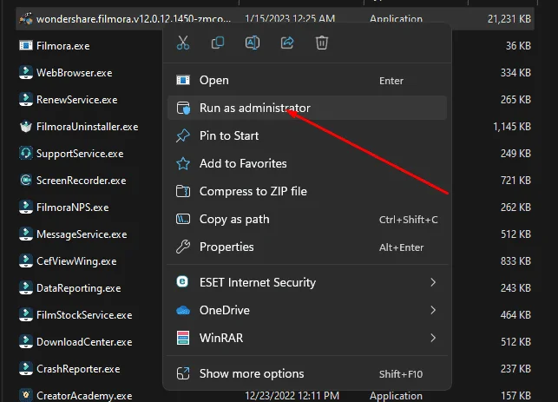Image resolution: width=558 pixels, height=402 pixels.
Task: Select the SupportService.exe file name
Action: click(x=80, y=154)
